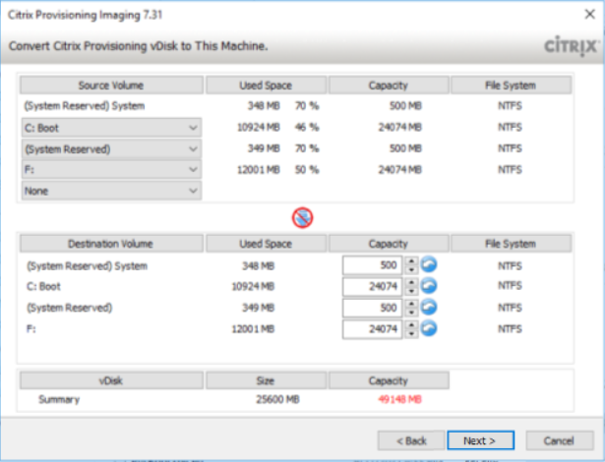Reset F: capacity with the blue arrow
The width and height of the screenshot is (605, 462).
click(428, 328)
